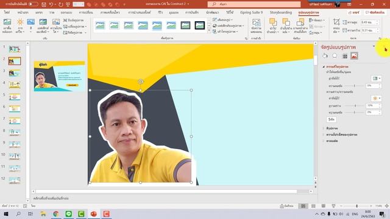This screenshot has height=219, width=390.
Task: Expand the Crop section in pane
Action: click(324, 141)
